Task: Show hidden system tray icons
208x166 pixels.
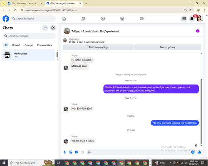Action: pos(170,163)
